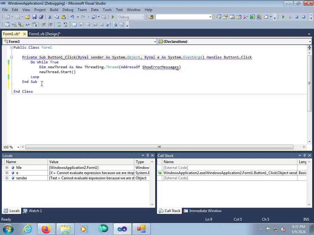Open the Toolbox wrench icon
This screenshot has height=235, width=314.
pyautogui.click(x=246, y=17)
